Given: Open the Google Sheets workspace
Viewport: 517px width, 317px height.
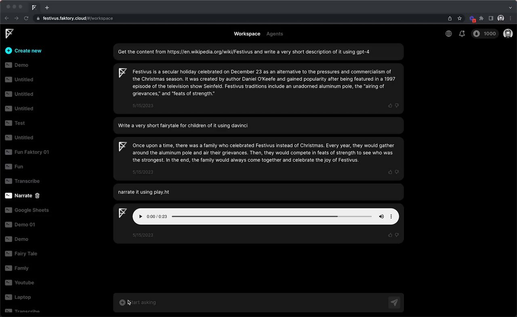Looking at the screenshot, I should 32,210.
